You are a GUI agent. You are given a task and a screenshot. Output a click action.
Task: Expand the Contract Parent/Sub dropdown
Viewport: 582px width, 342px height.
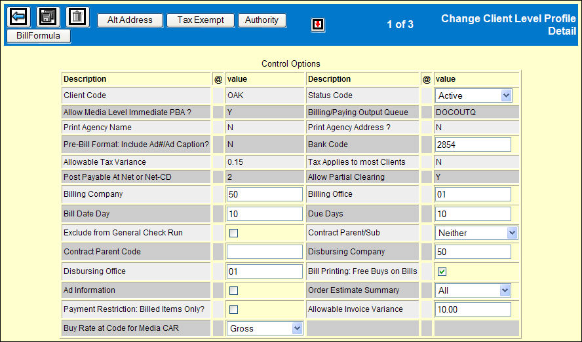(476, 233)
